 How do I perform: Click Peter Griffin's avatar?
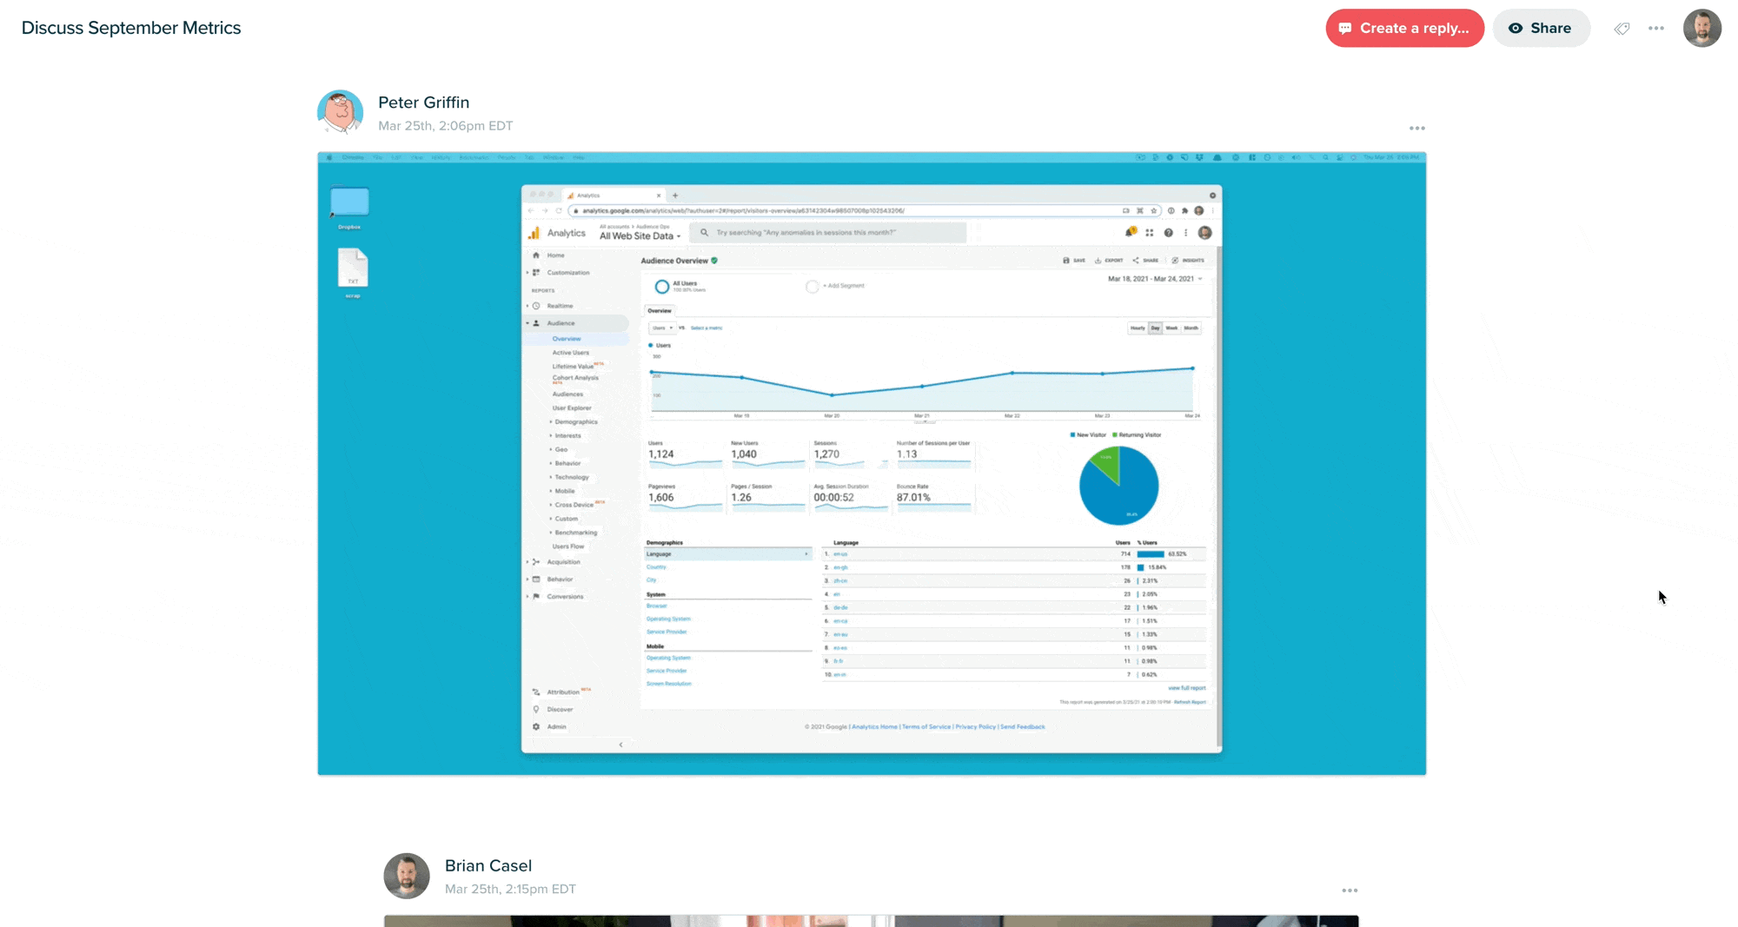(x=340, y=112)
